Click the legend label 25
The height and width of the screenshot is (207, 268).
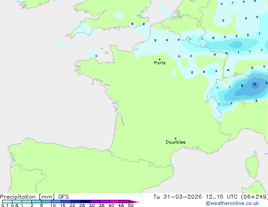coord(82,205)
